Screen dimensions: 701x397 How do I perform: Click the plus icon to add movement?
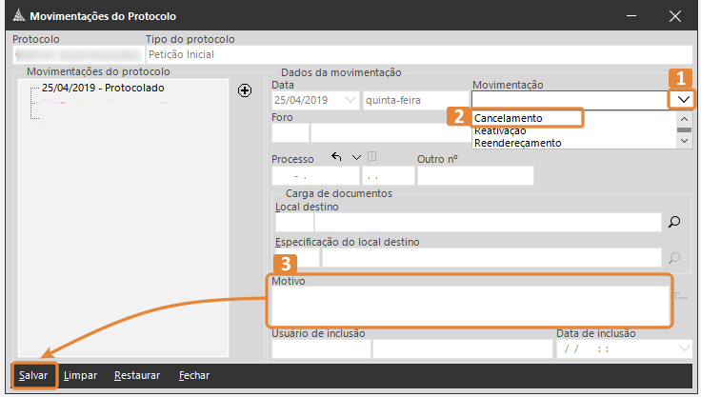coord(245,90)
